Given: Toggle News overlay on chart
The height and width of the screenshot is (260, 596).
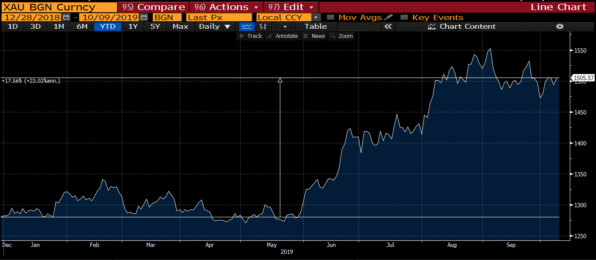Looking at the screenshot, I should coord(314,36).
